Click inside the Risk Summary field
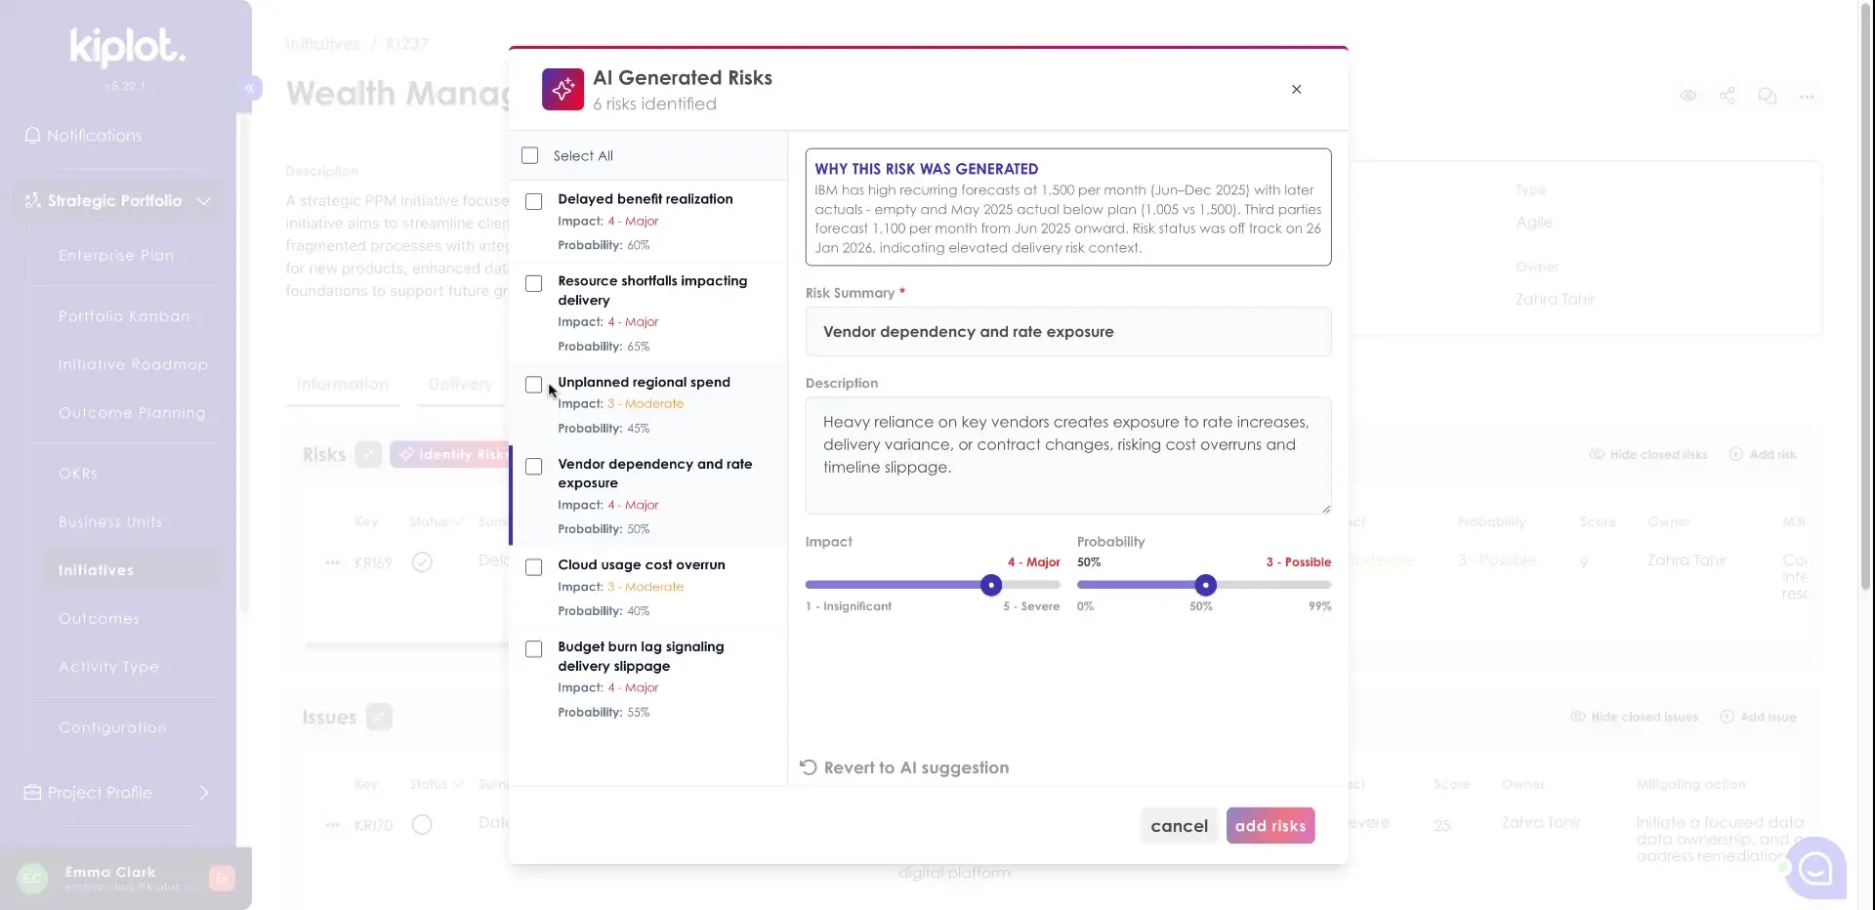1875x910 pixels. (1067, 331)
